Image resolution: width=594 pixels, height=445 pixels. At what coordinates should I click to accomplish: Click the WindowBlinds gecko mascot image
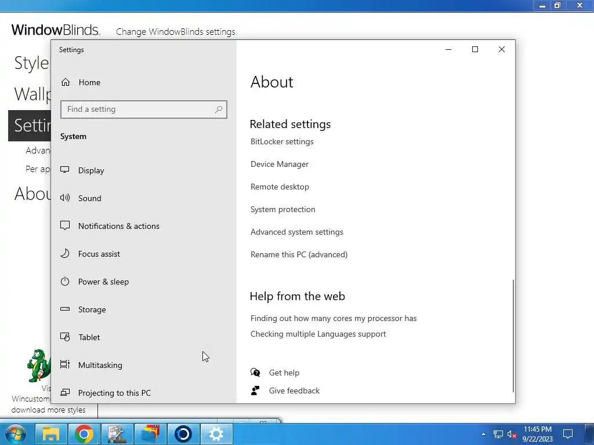click(39, 366)
